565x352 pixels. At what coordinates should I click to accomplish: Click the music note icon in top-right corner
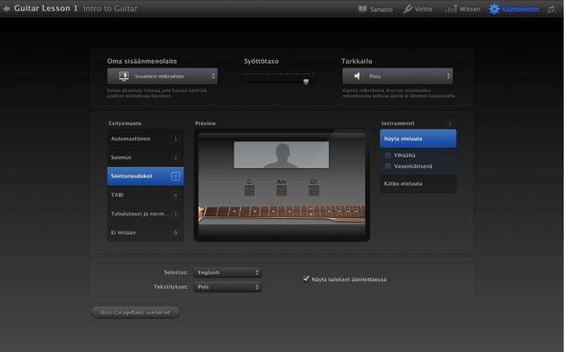[x=552, y=9]
